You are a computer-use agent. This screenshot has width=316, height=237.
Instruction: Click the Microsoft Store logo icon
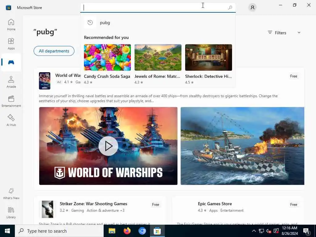(8, 8)
